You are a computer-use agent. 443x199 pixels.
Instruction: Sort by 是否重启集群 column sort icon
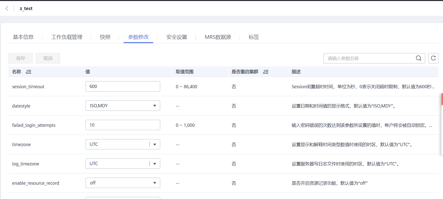coord(266,72)
